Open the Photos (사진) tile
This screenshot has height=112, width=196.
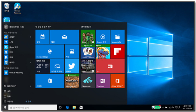[72, 51]
